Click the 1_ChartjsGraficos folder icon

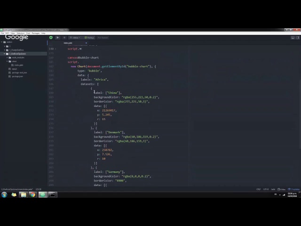coord(8,50)
